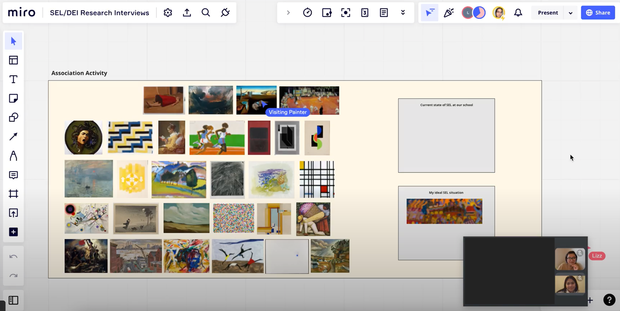
Task: Select the Text tool
Action: [13, 79]
